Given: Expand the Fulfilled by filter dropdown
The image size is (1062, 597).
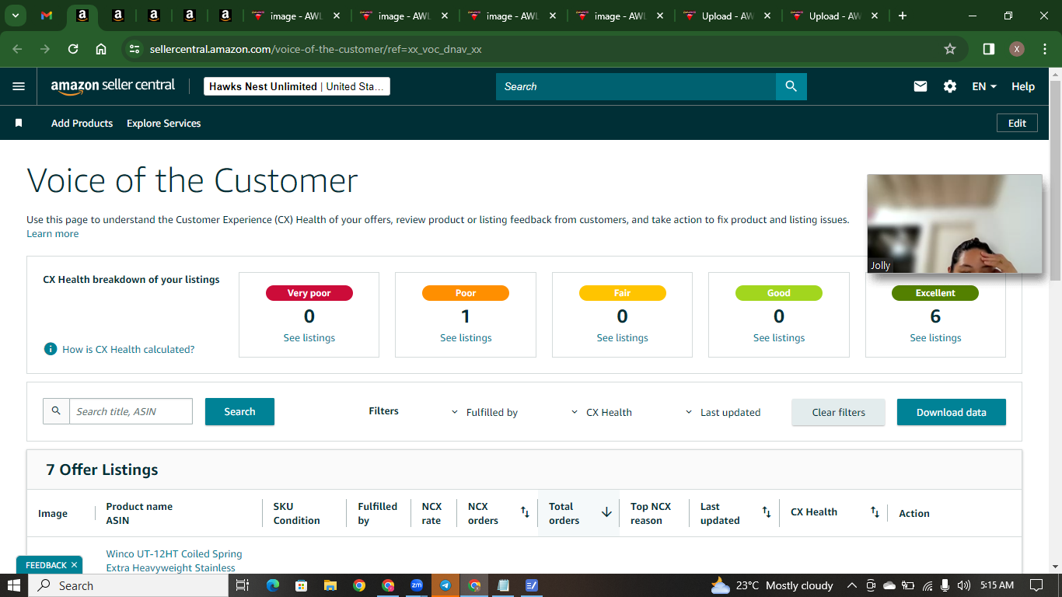Looking at the screenshot, I should pos(484,412).
